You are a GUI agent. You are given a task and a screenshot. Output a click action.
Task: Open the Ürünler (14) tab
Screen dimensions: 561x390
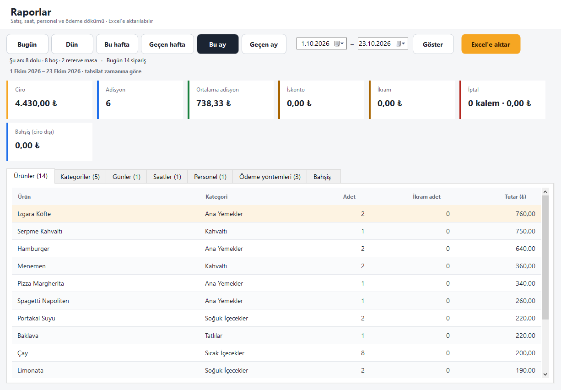tap(31, 176)
